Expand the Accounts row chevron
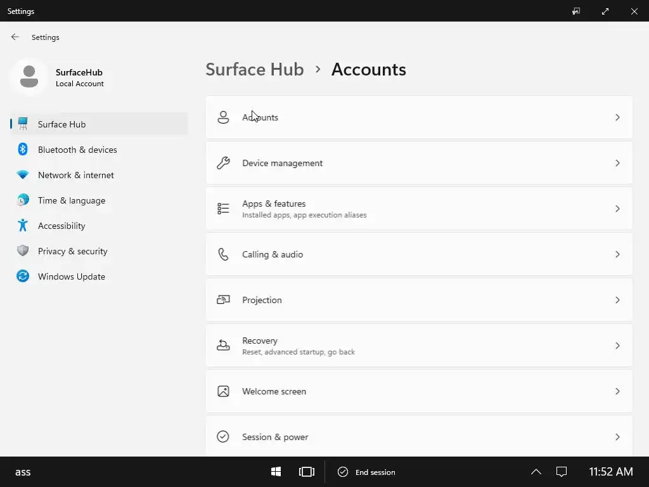The height and width of the screenshot is (487, 649). (617, 117)
